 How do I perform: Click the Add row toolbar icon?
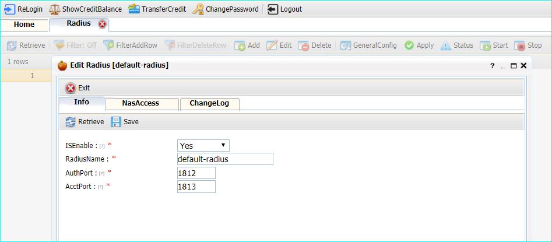[240, 45]
